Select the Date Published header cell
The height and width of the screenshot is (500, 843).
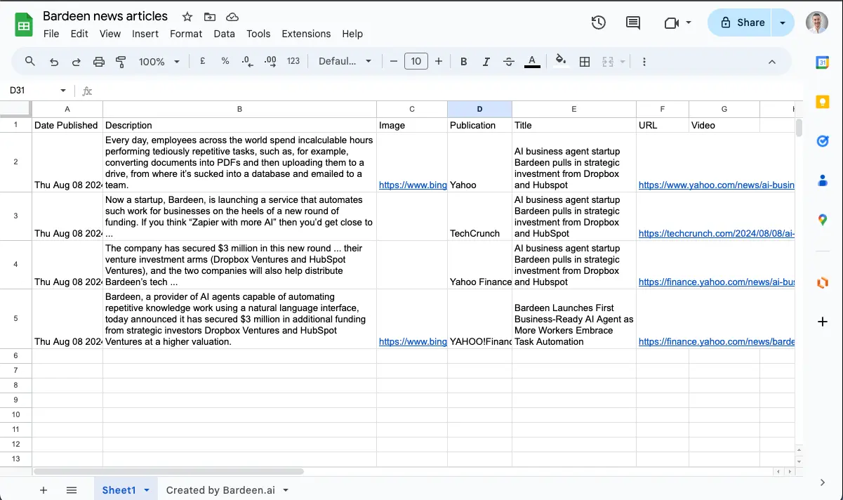(x=67, y=125)
